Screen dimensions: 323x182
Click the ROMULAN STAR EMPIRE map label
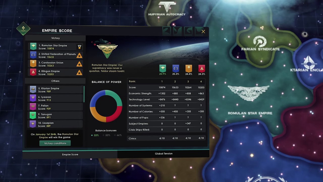[250, 113]
